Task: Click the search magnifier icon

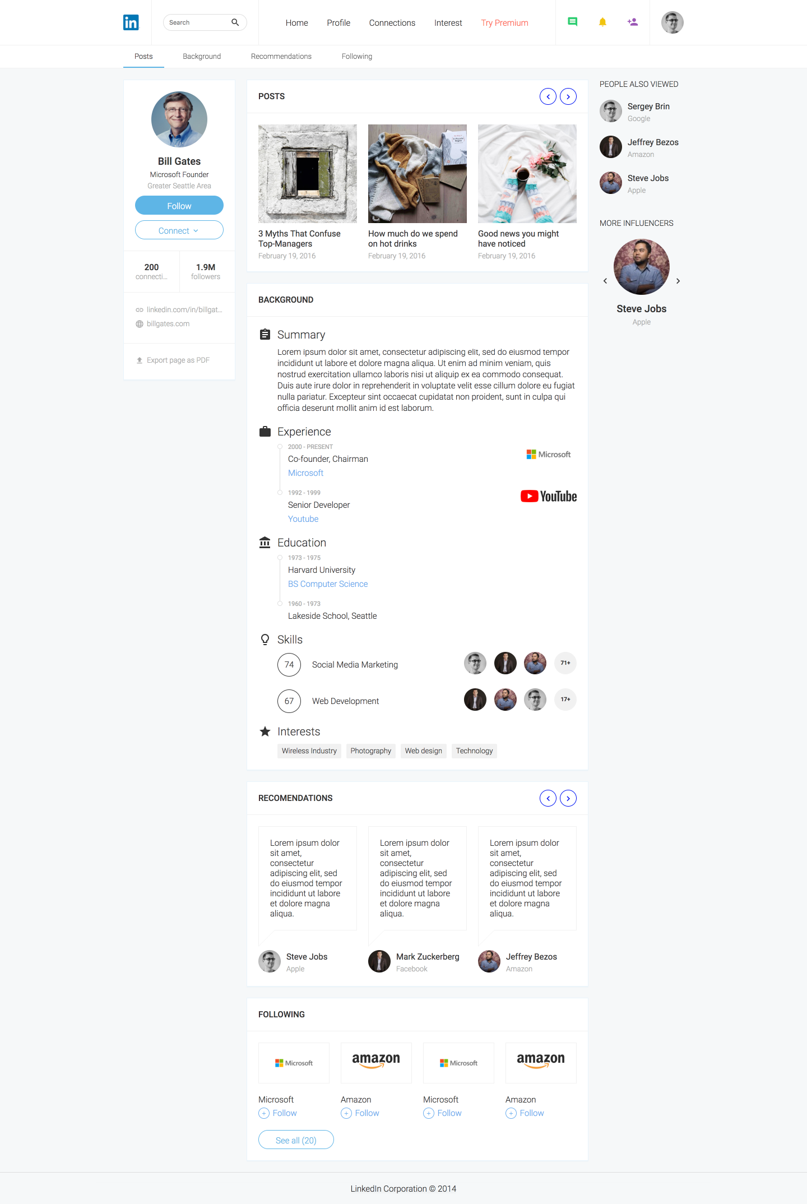Action: point(235,22)
